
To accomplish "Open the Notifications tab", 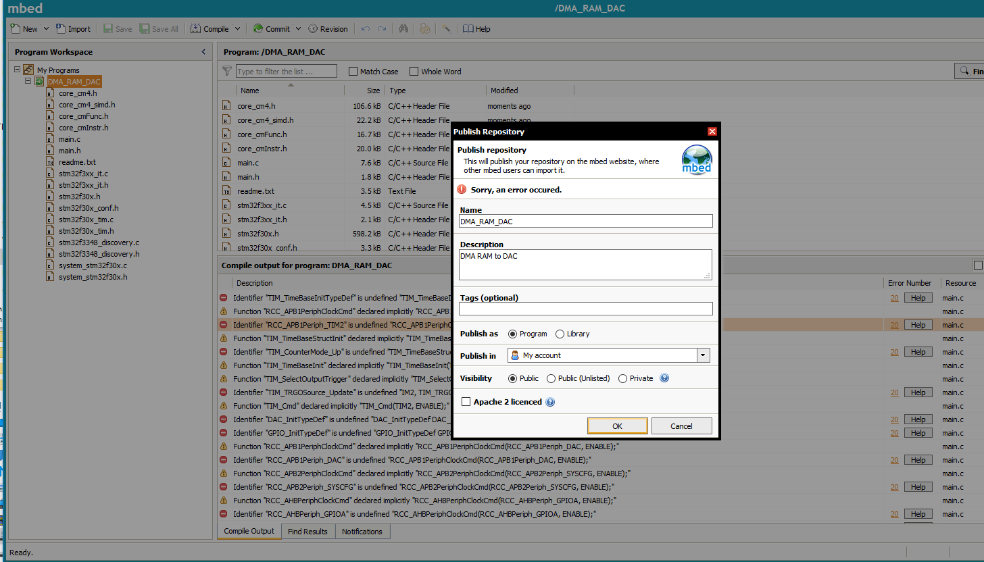I will click(x=362, y=532).
